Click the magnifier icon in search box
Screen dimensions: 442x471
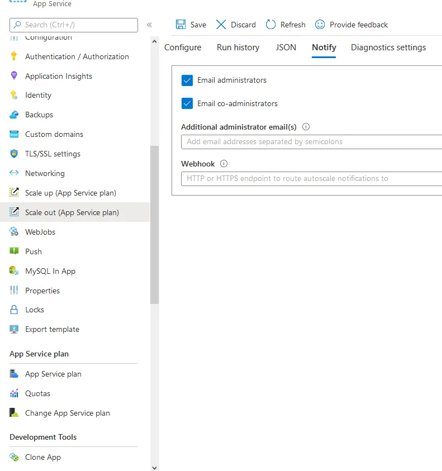[17, 25]
